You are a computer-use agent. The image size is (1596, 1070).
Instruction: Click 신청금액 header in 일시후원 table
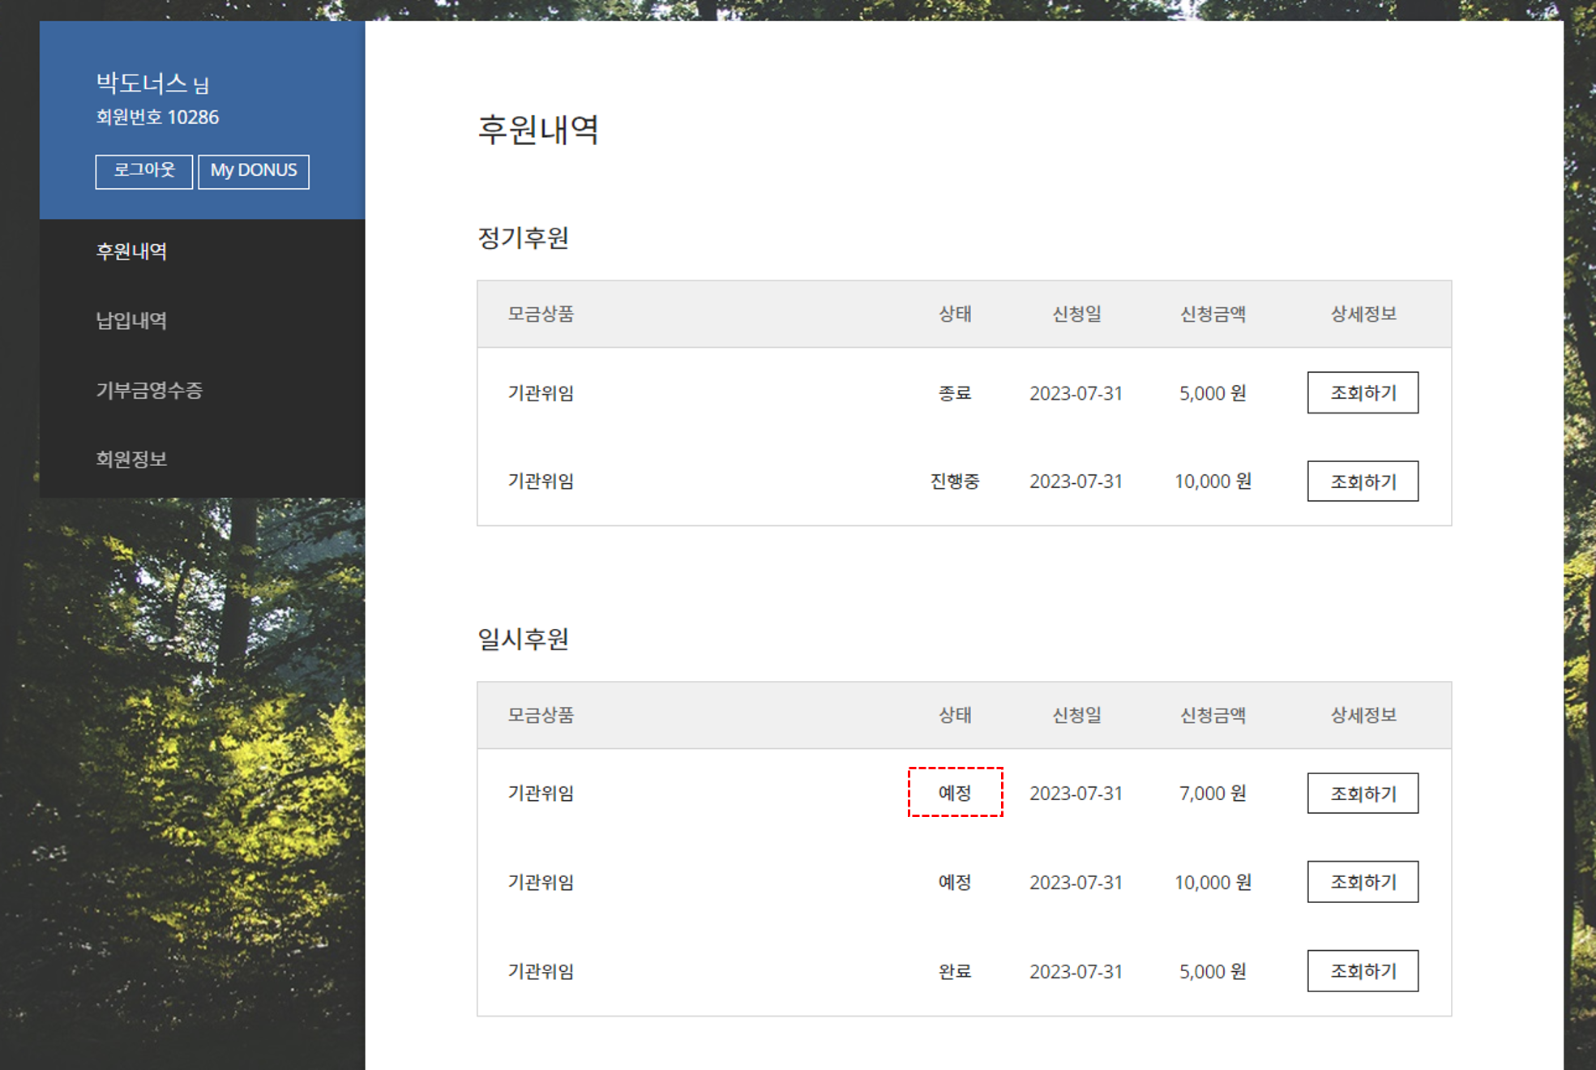pyautogui.click(x=1213, y=715)
